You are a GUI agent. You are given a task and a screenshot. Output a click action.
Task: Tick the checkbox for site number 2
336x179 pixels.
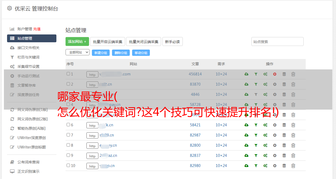click(68, 84)
